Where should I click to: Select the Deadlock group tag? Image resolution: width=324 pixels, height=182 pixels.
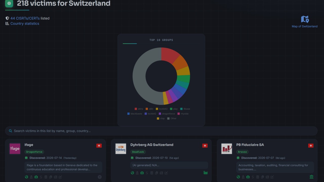(x=138, y=152)
